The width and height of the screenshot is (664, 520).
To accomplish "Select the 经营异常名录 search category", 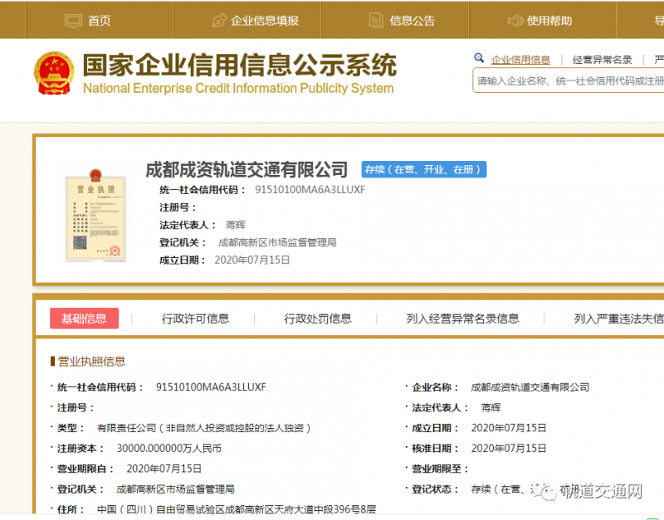I will [x=603, y=60].
